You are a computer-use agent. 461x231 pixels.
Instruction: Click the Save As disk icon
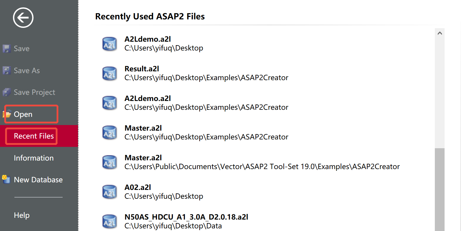pyautogui.click(x=6, y=71)
